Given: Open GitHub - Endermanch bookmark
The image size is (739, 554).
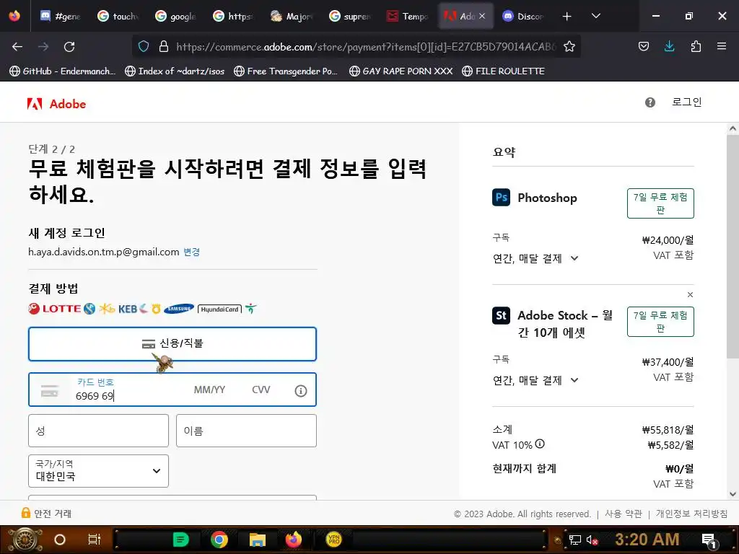Looking at the screenshot, I should point(63,71).
